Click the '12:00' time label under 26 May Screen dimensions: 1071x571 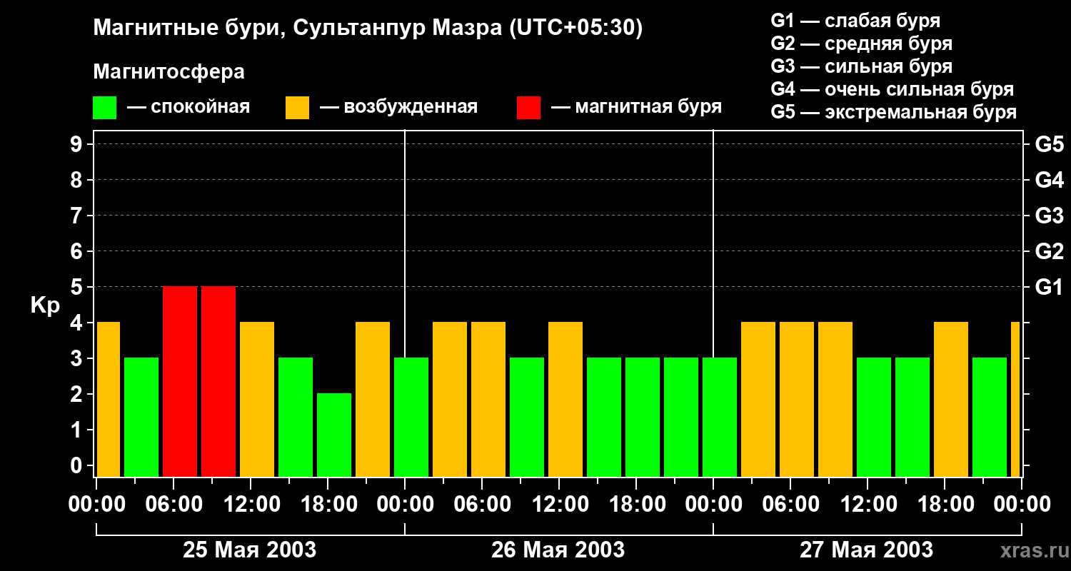click(560, 504)
